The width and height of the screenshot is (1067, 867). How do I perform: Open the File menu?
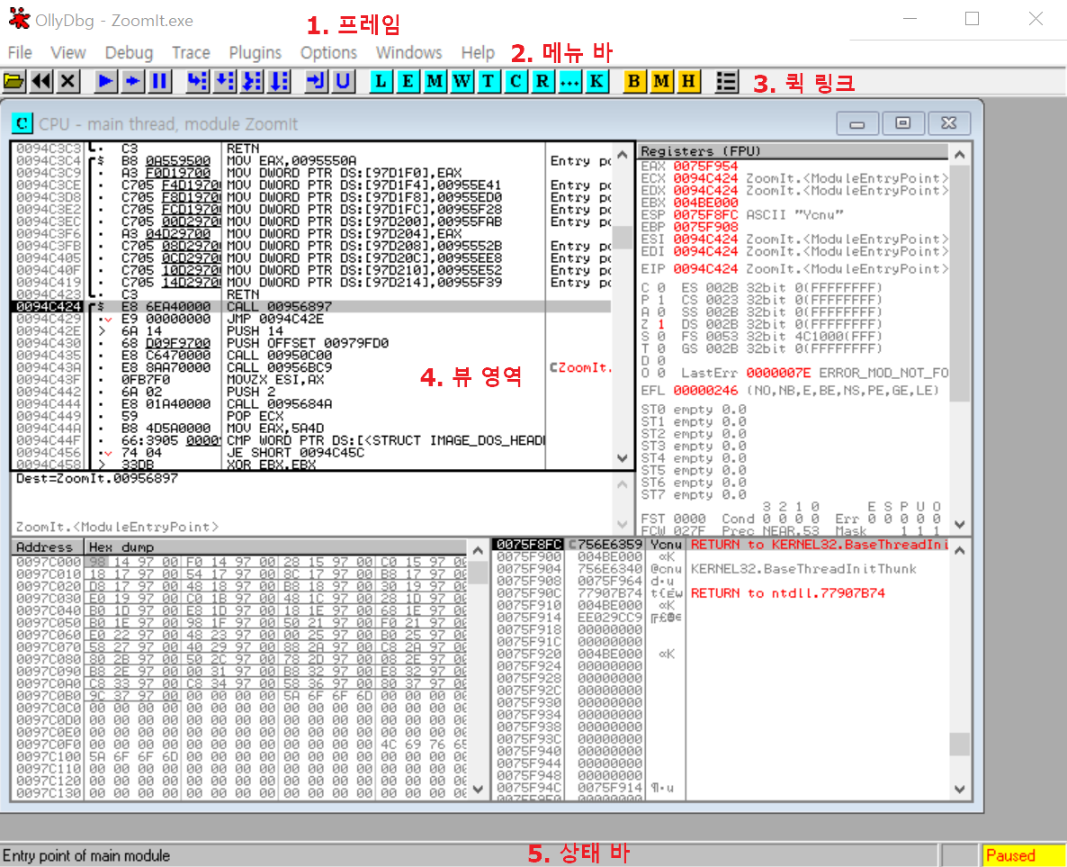20,52
